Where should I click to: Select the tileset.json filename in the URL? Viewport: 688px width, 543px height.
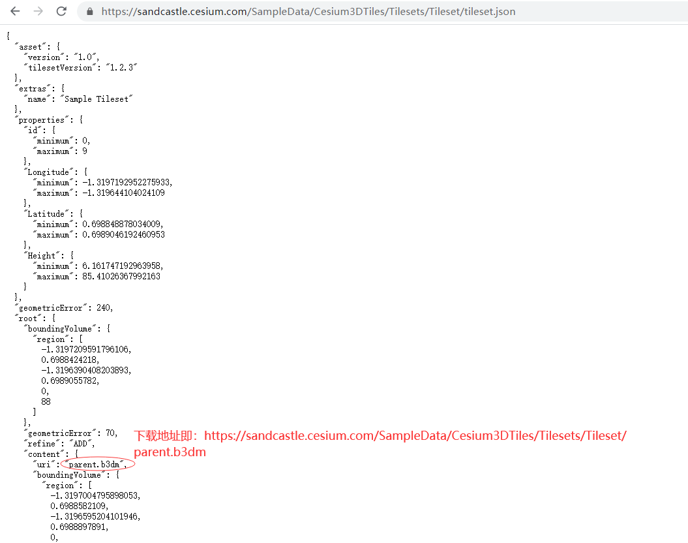490,11
